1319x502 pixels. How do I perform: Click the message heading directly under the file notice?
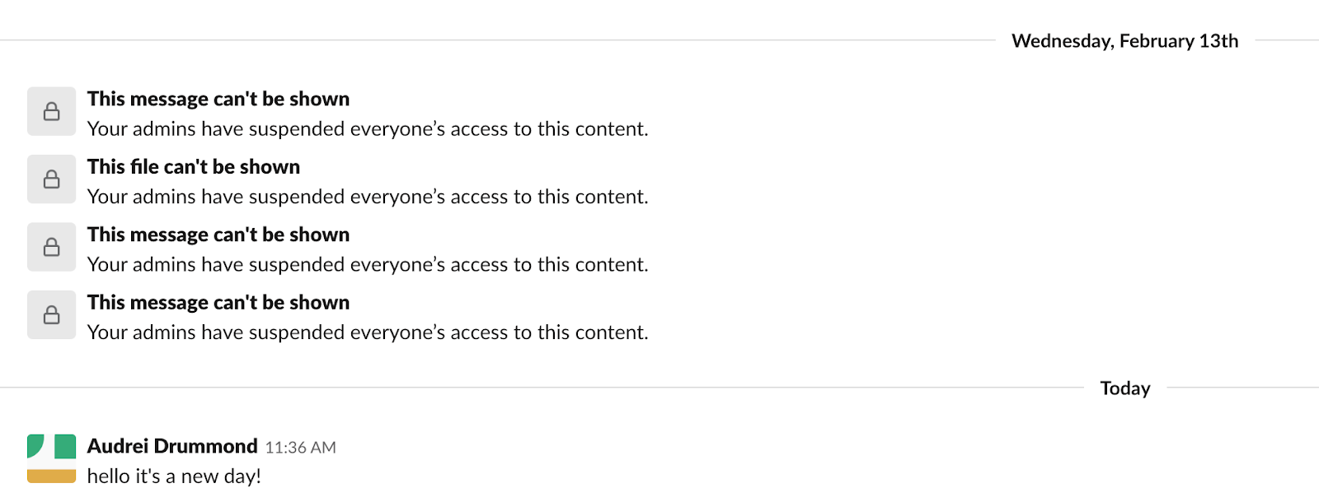coord(218,235)
